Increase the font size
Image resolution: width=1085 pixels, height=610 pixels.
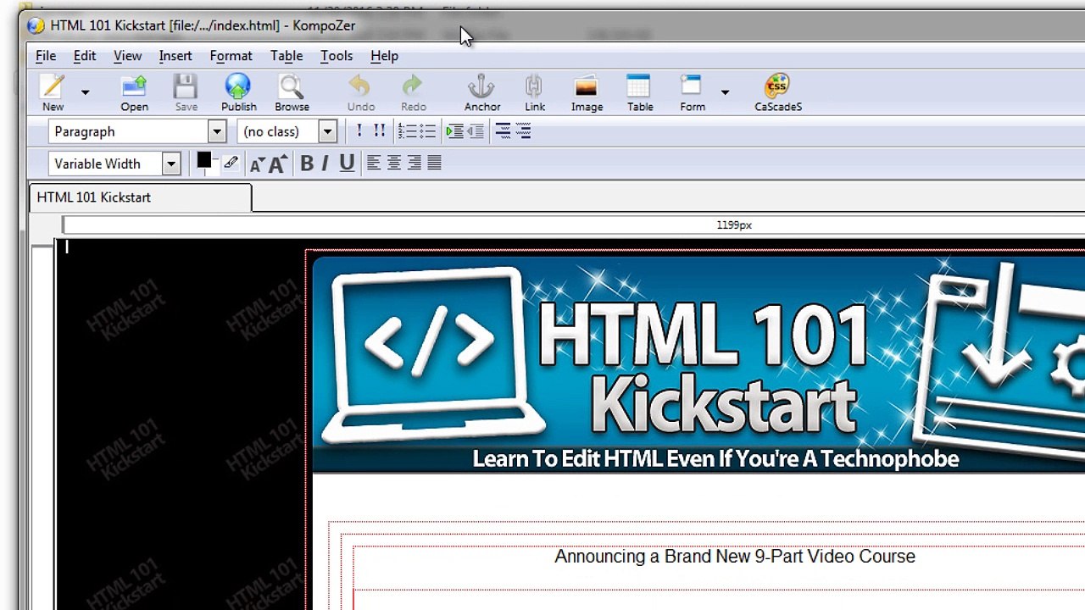pos(278,164)
